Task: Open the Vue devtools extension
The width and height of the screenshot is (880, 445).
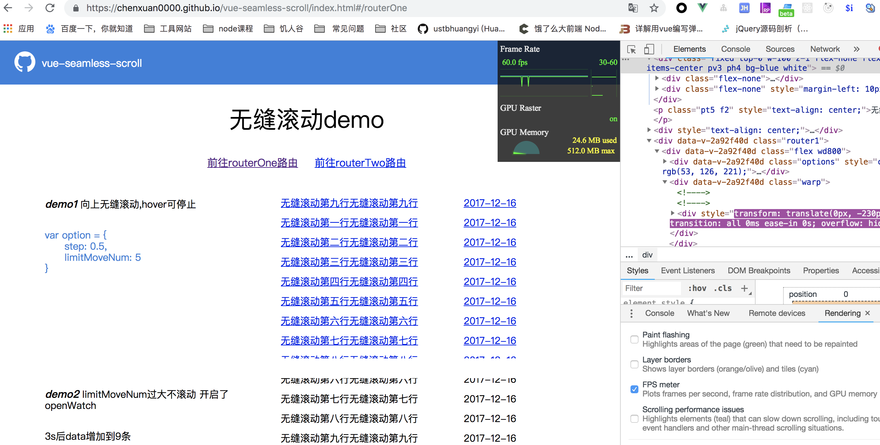Action: [x=702, y=8]
